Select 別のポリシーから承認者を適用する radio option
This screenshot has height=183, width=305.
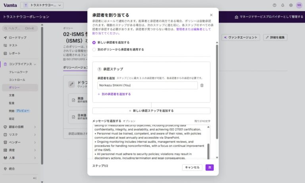pos(94,50)
